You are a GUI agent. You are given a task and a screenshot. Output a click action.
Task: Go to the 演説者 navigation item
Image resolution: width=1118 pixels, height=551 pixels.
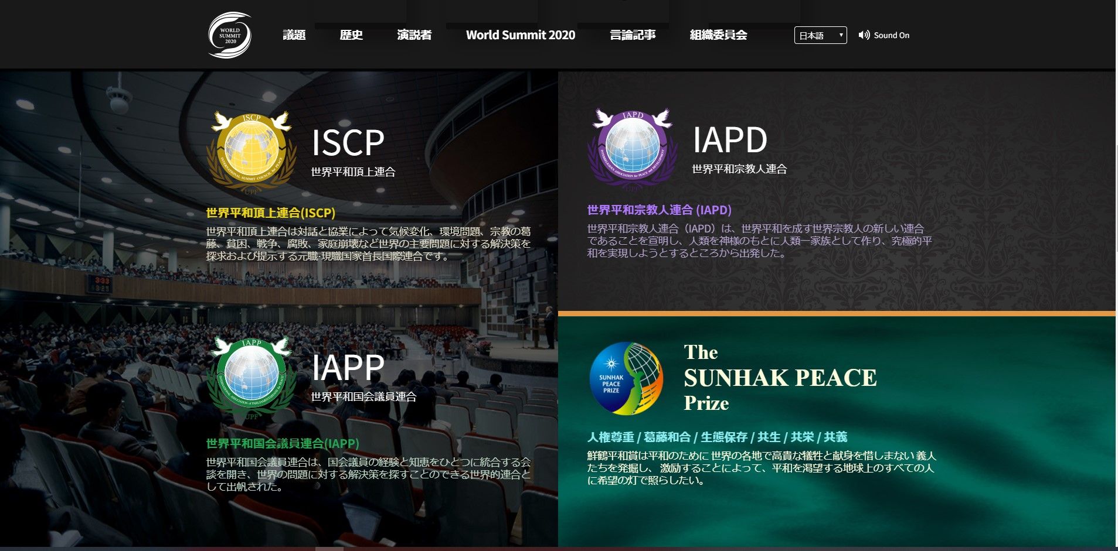[414, 35]
